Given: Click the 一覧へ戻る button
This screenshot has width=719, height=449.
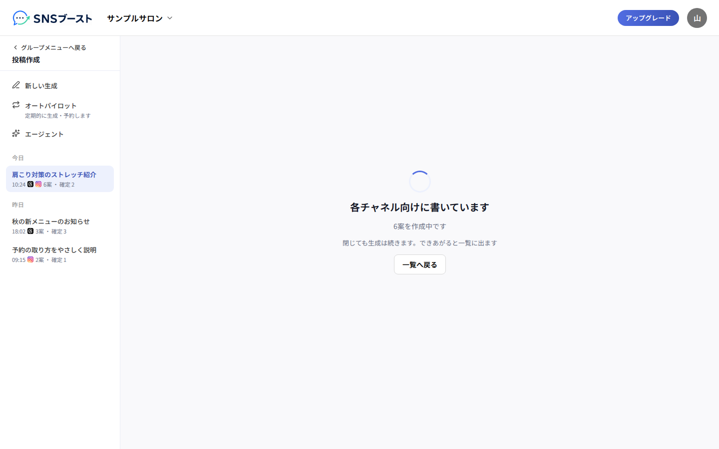Looking at the screenshot, I should 420,264.
